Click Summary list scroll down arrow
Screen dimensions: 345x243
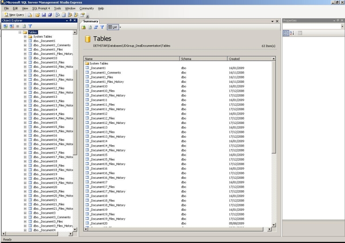tap(274, 225)
